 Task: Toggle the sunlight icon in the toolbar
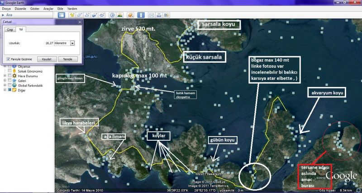tap(119, 15)
